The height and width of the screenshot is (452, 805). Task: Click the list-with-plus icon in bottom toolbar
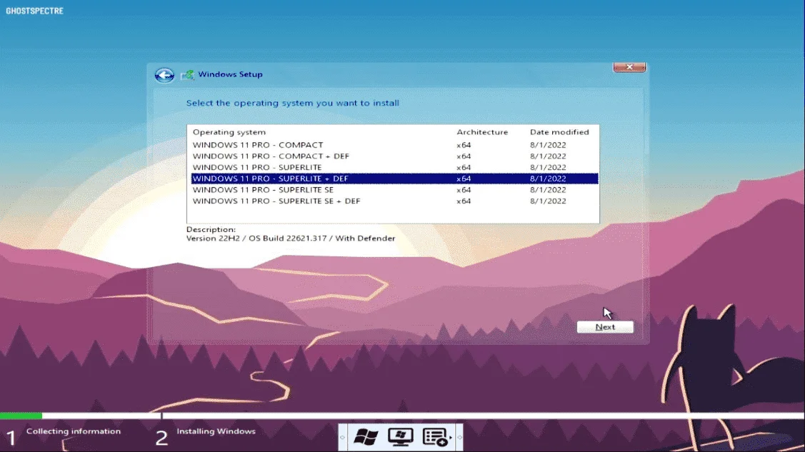pos(435,437)
